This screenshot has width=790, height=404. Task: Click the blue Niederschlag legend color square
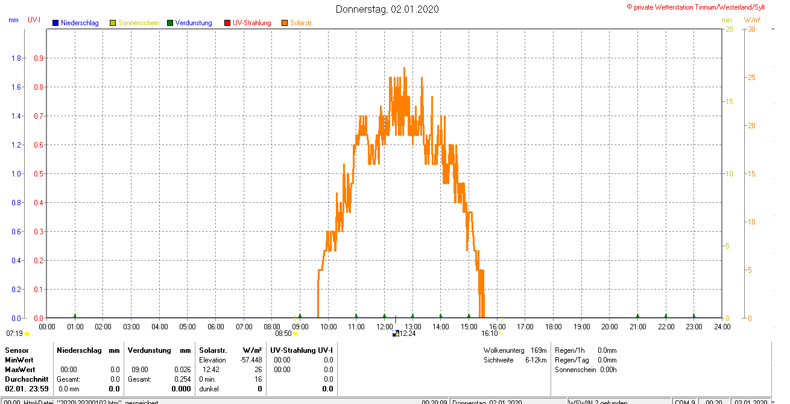(55, 23)
